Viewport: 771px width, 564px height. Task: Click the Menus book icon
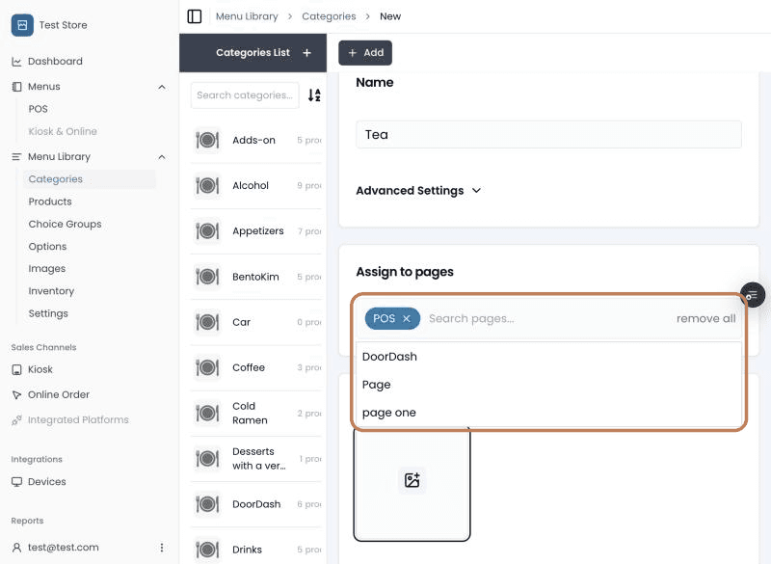point(16,87)
